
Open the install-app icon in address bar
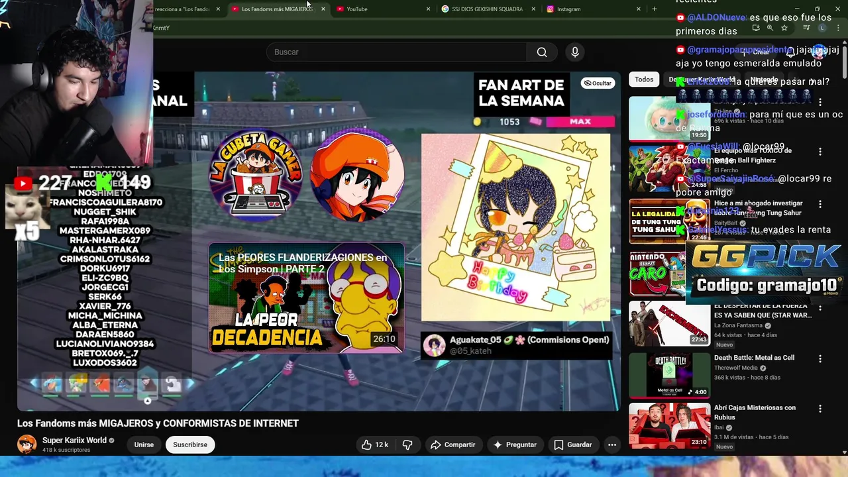756,28
